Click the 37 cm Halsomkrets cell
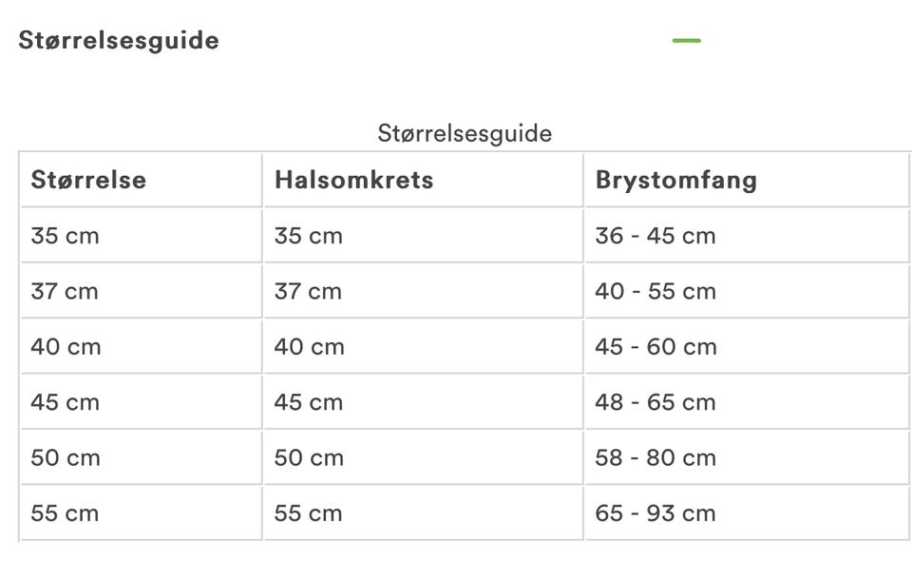The height and width of the screenshot is (561, 912). point(423,291)
